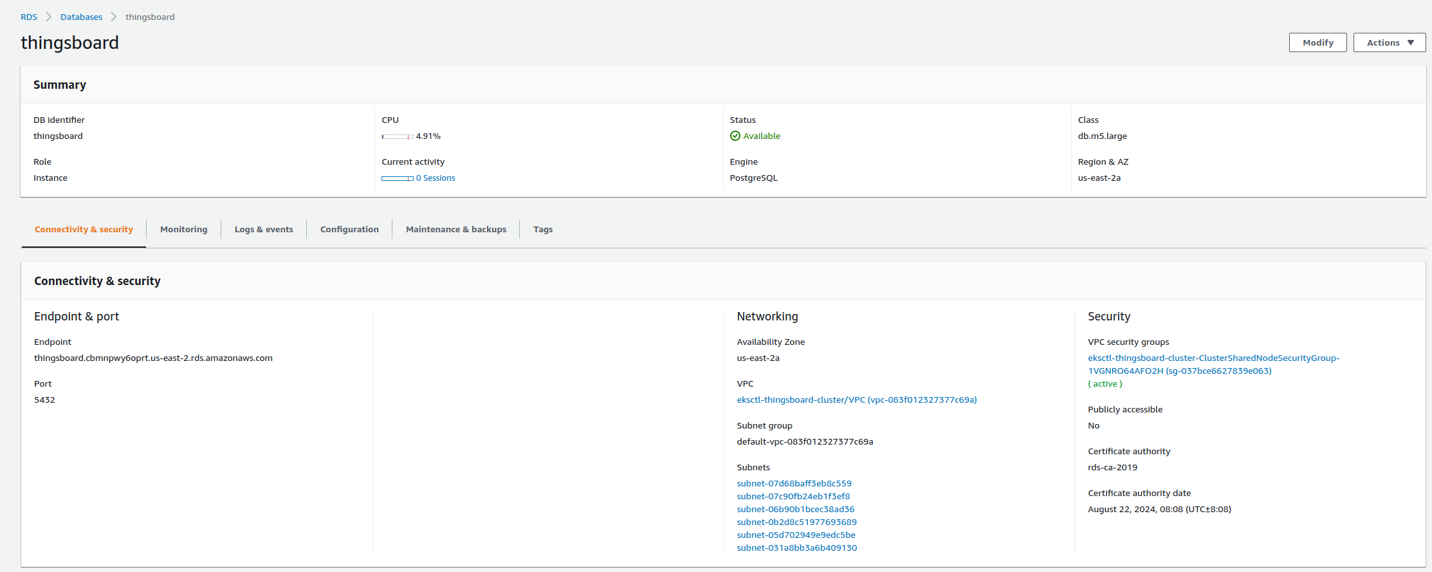Image resolution: width=1432 pixels, height=572 pixels.
Task: Click the security group ( active ) status
Action: (1105, 383)
